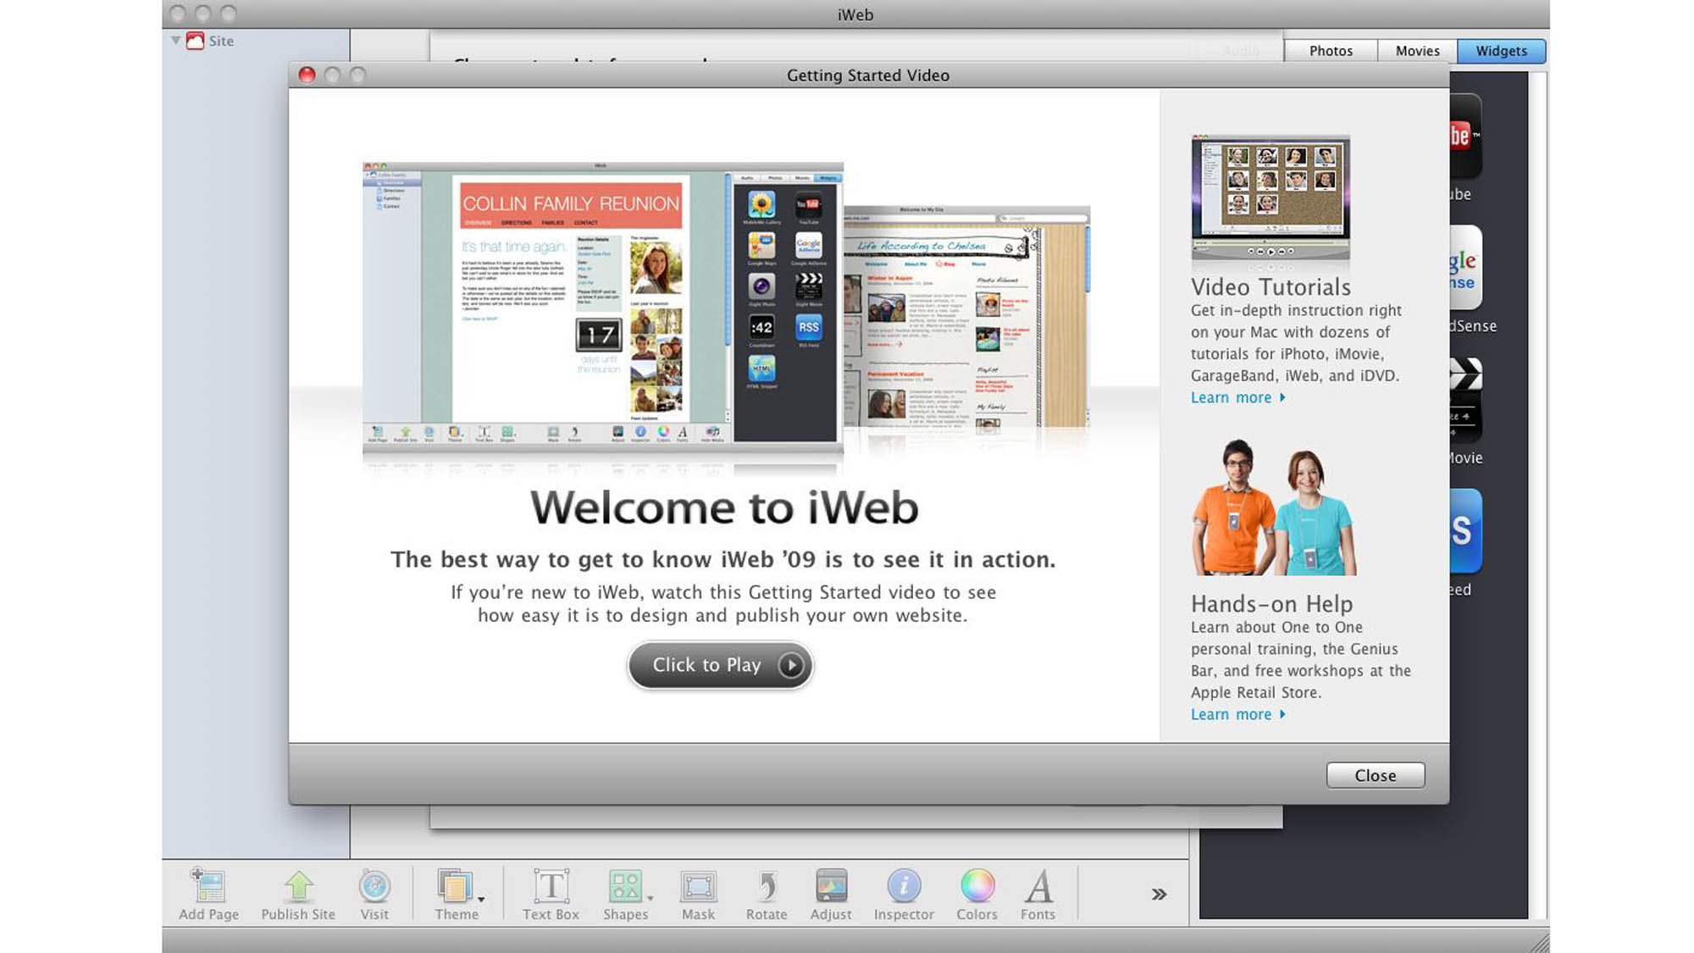Select the iSight Movie widget icon
1694x953 pixels.
tap(1465, 400)
